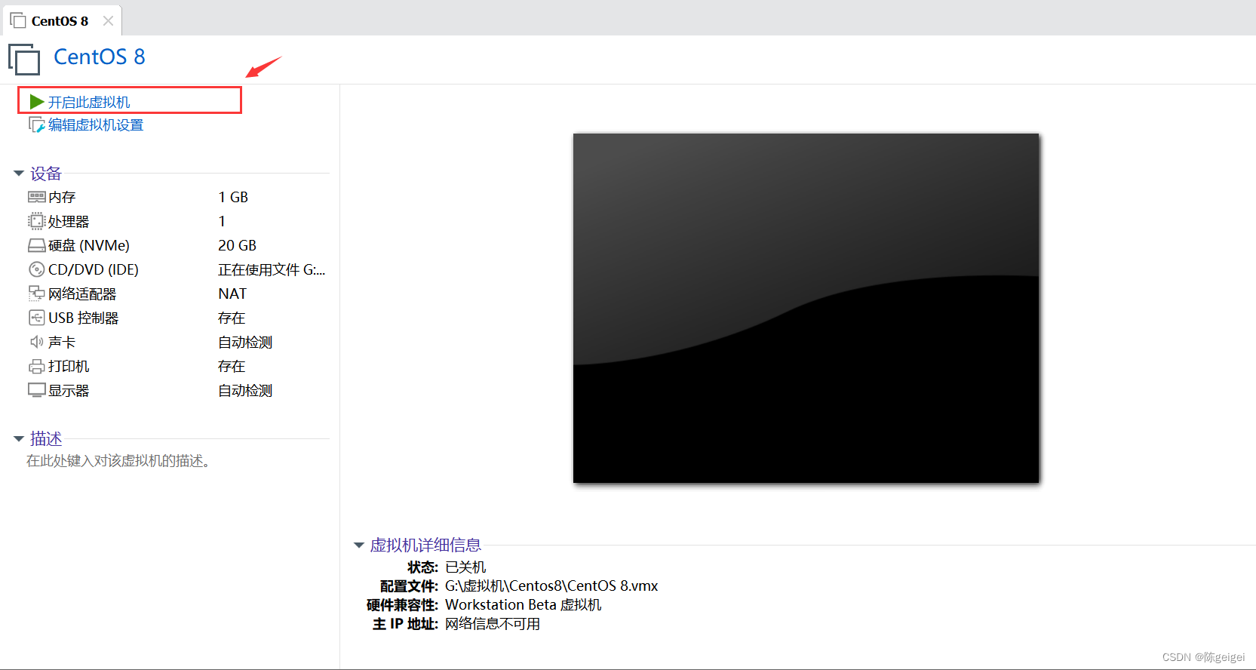Click the USB controller (USB 控制器) icon
The height and width of the screenshot is (670, 1256).
pos(37,318)
